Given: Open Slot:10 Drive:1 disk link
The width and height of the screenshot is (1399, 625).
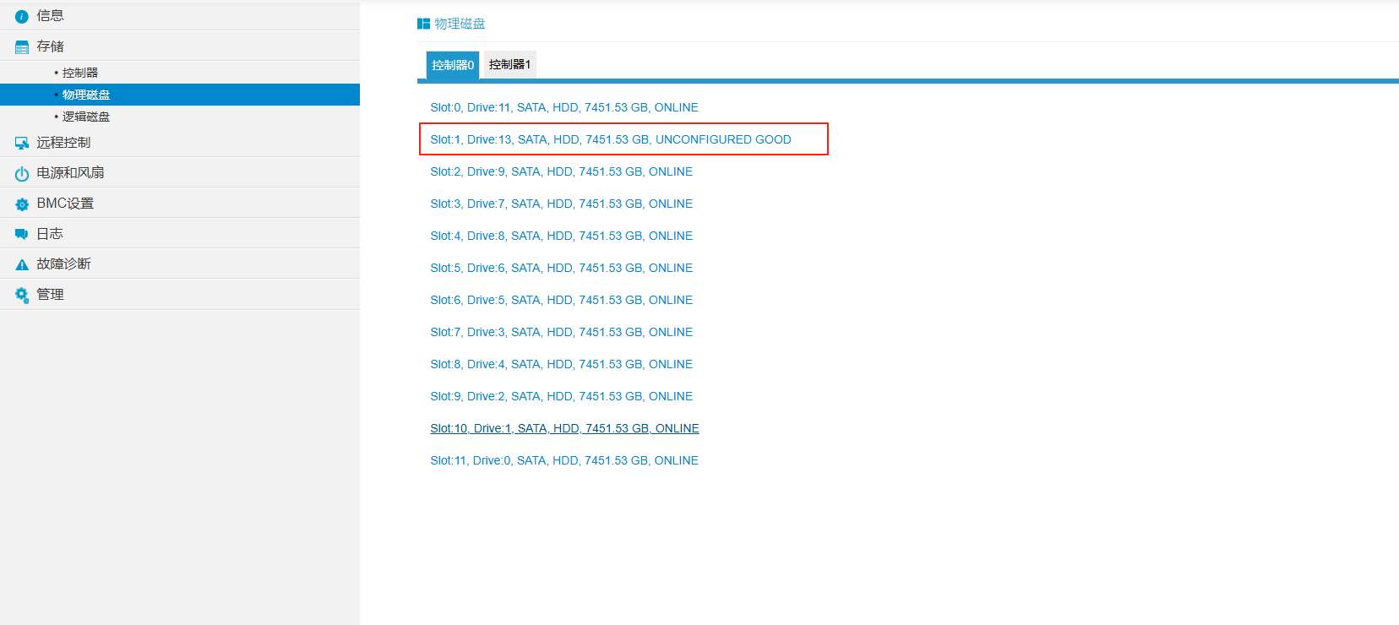Looking at the screenshot, I should coord(564,428).
